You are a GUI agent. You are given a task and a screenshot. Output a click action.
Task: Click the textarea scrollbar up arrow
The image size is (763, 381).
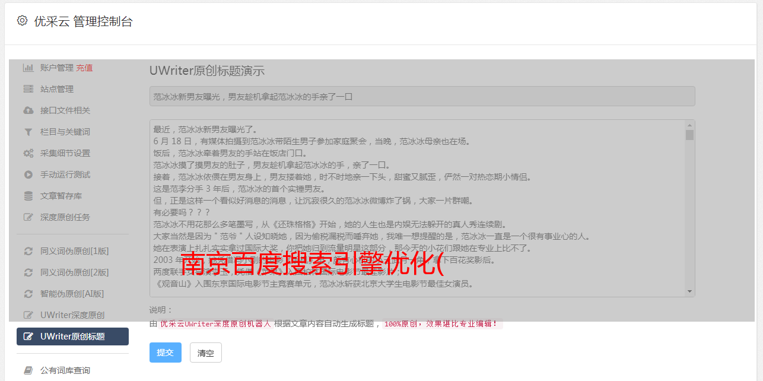tap(689, 125)
